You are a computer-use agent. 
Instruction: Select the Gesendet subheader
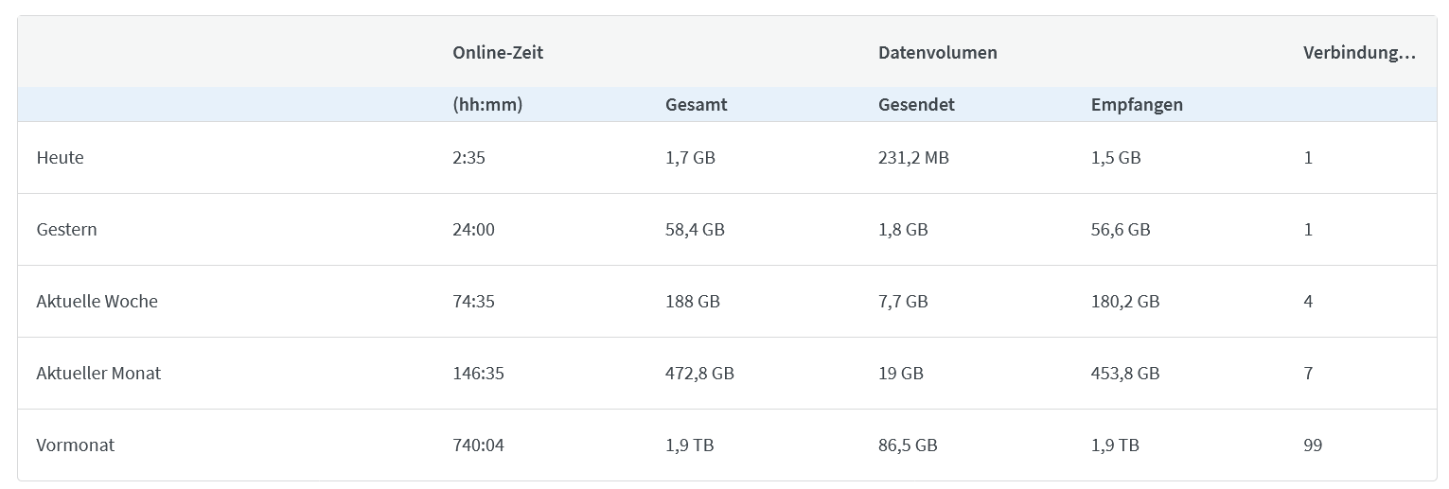[916, 105]
